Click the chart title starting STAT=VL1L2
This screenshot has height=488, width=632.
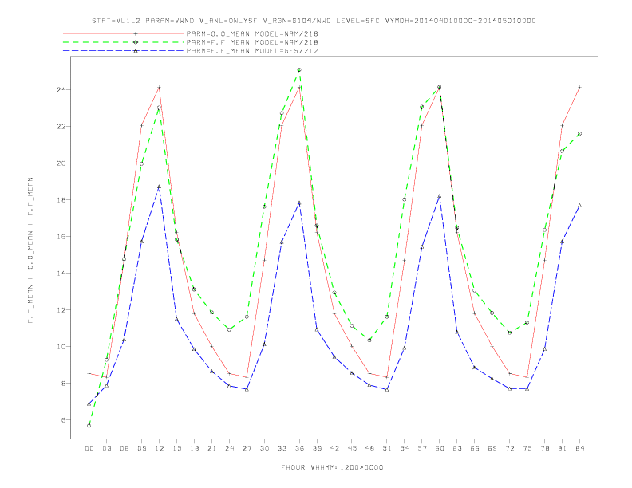tap(314, 21)
